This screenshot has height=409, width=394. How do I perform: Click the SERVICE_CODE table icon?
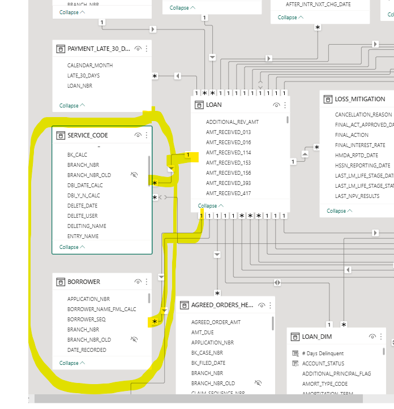tap(61, 135)
